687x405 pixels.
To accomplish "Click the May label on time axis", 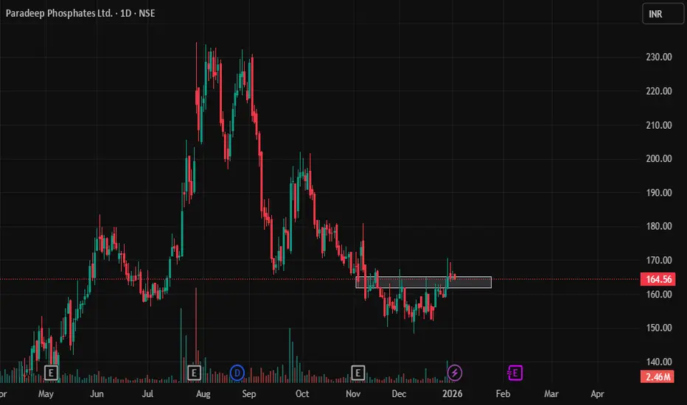I will coord(46,394).
